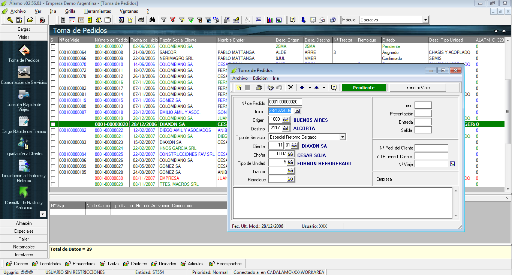Expand the Almacén sidebar section

[x=24, y=223]
